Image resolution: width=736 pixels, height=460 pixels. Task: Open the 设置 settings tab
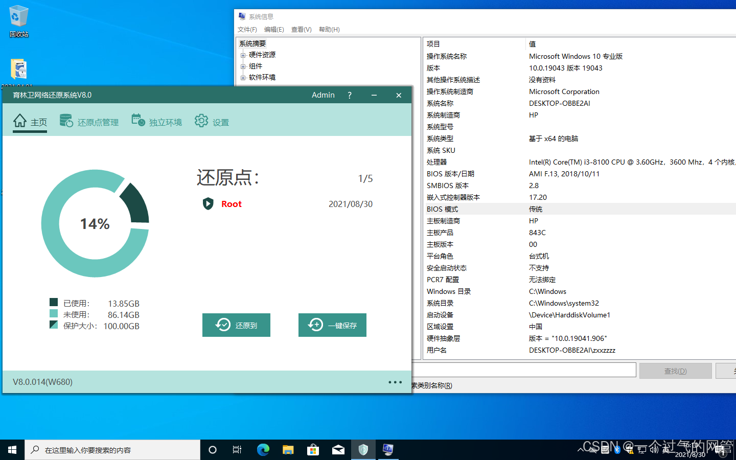(212, 122)
